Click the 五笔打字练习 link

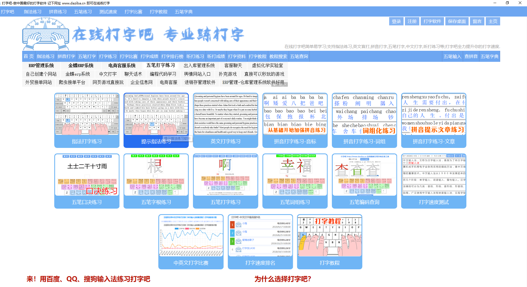(x=161, y=65)
